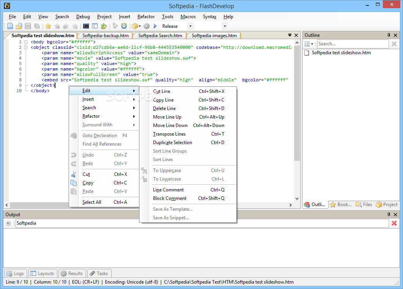Open project settings gear icon
Screen dimensions: 403x289
(146, 26)
